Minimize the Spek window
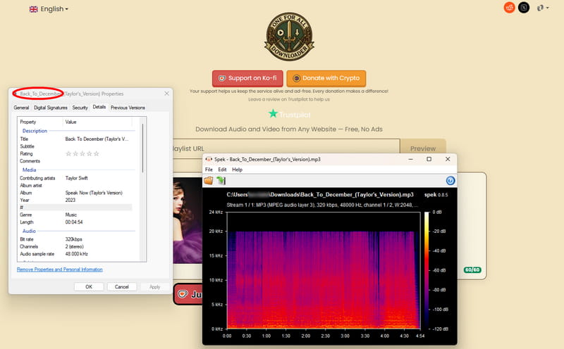Screen dimensions: 564x349 pyautogui.click(x=410, y=159)
